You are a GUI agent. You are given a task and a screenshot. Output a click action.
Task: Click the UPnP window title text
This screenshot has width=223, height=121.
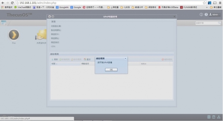coord(110,17)
